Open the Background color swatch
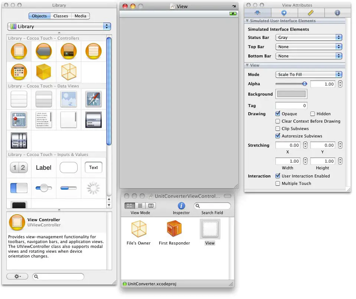Viewport: 356px width, 299px height. [291, 94]
